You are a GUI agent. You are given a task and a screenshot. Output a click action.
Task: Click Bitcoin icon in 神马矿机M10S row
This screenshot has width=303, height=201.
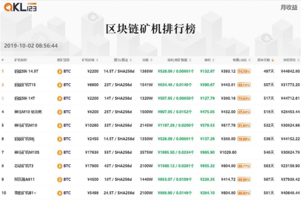59,152
